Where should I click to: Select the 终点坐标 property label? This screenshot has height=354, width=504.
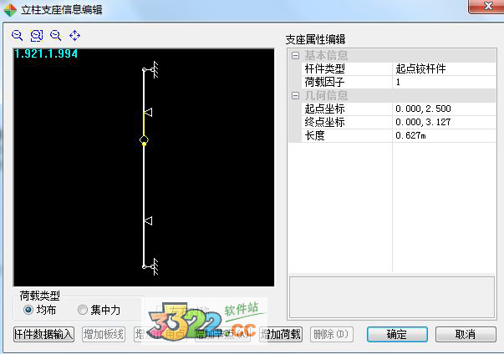324,122
